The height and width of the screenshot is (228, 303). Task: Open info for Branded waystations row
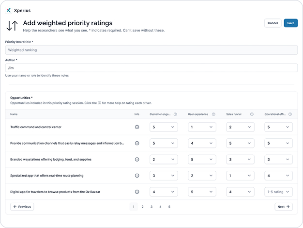click(137, 160)
